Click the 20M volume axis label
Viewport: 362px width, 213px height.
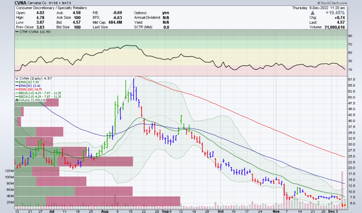(10, 202)
